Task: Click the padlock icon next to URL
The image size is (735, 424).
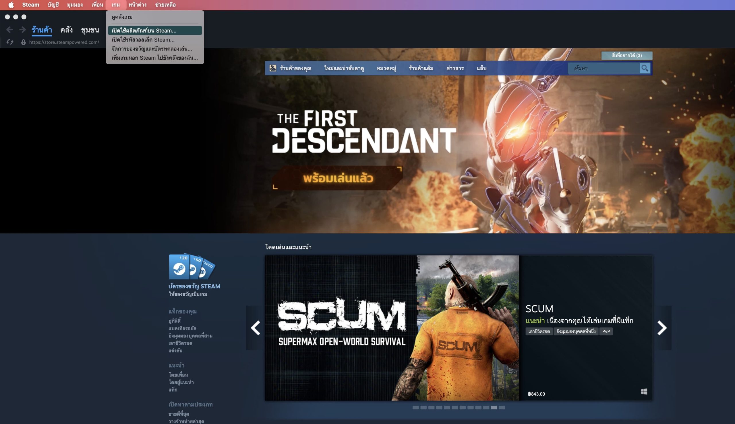Action: tap(23, 42)
